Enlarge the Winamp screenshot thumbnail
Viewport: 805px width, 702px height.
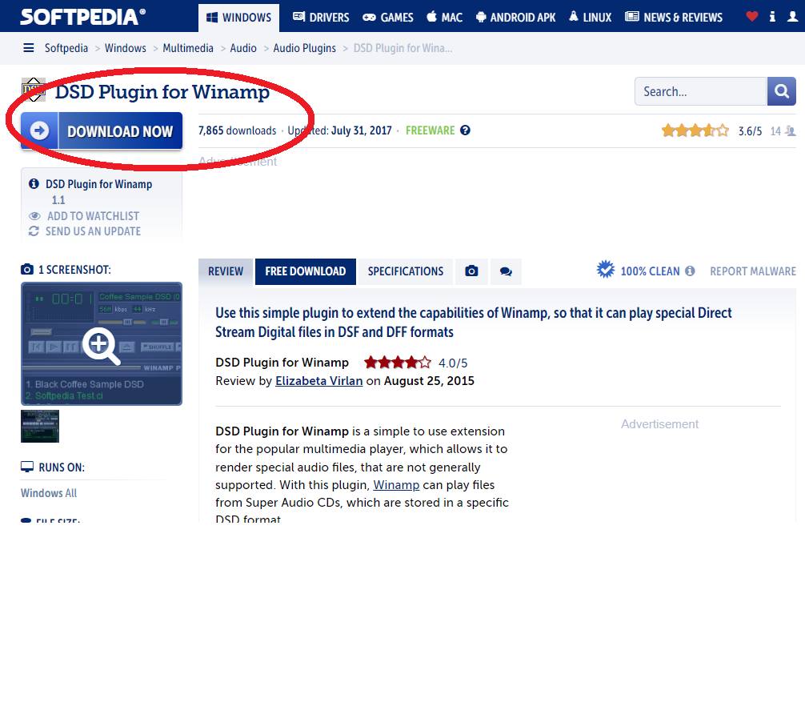point(102,343)
